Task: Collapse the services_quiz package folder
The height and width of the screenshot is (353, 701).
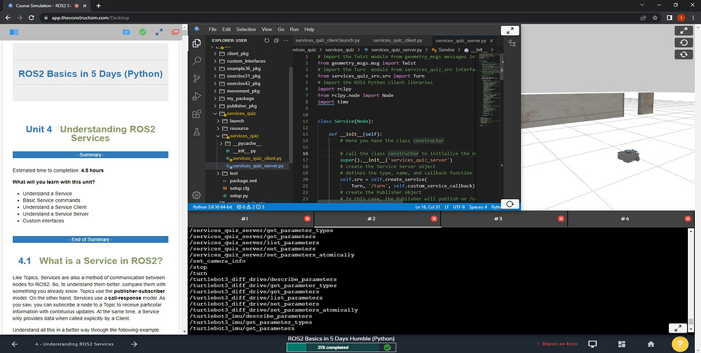Action: tap(242, 114)
